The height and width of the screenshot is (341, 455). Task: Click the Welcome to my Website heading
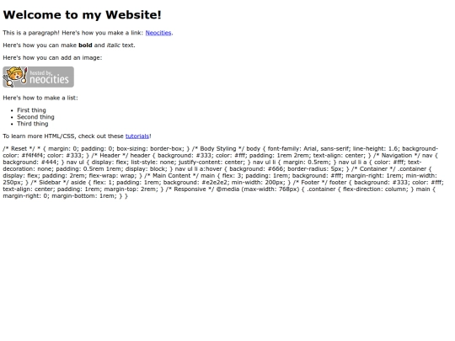coord(82,15)
